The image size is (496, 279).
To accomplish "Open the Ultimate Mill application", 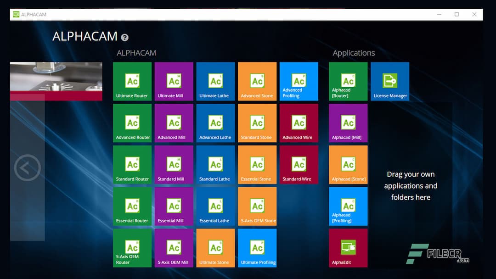I will [x=174, y=81].
